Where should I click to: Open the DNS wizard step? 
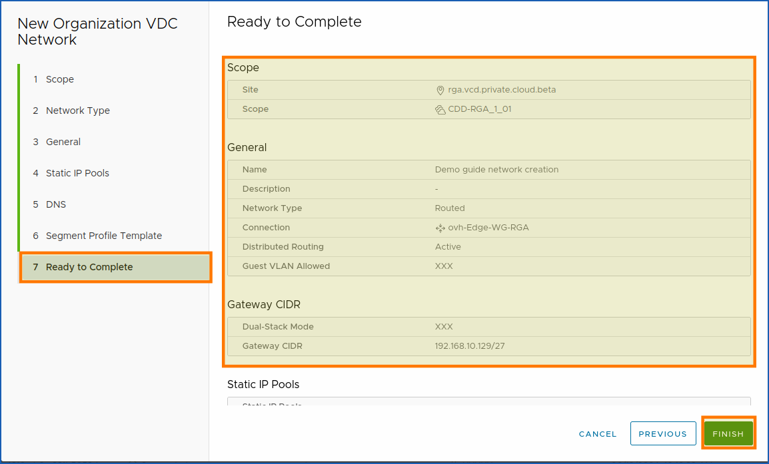57,204
